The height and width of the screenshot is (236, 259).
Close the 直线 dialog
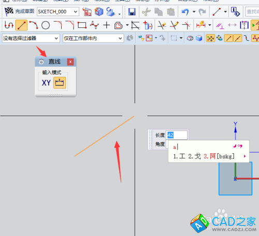70,62
